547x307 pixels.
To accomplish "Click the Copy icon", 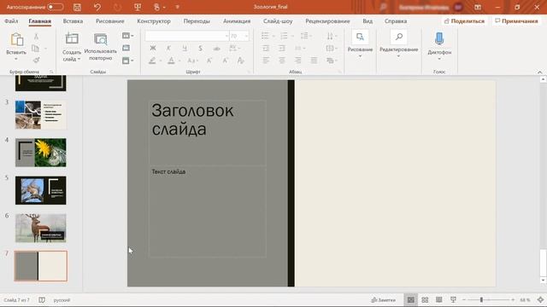I will pos(36,49).
